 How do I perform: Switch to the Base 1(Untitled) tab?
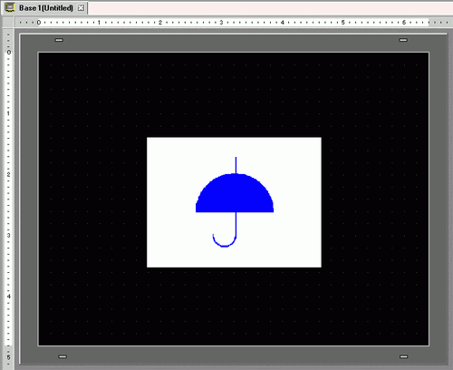point(46,8)
